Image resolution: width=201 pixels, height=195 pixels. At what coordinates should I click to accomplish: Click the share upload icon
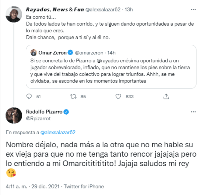click(167, 96)
